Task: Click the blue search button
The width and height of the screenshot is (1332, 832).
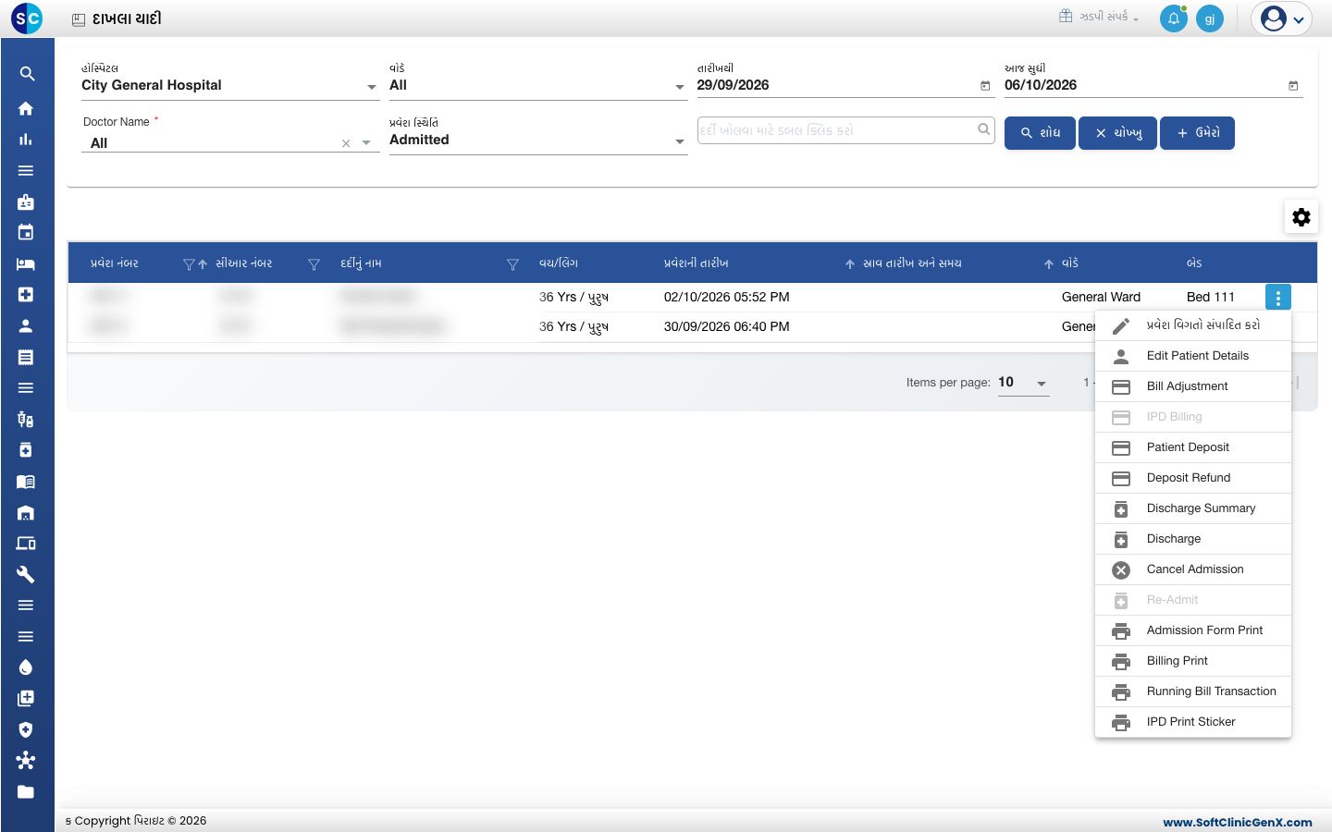Action: (x=1040, y=133)
